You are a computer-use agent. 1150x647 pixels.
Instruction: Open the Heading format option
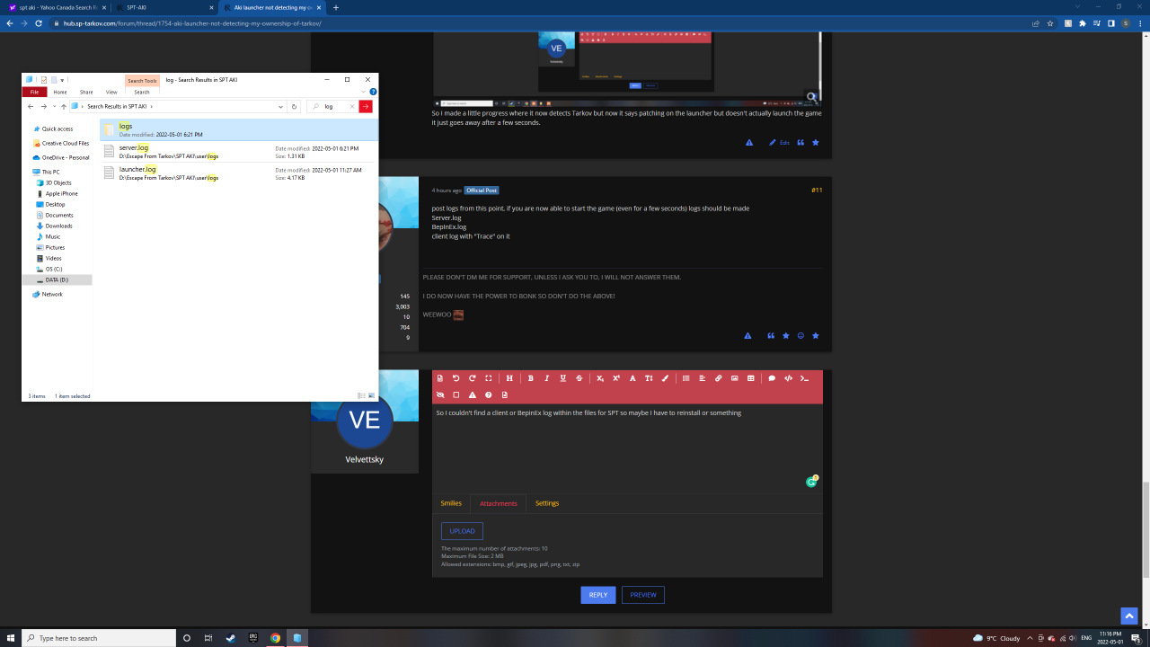coord(509,378)
